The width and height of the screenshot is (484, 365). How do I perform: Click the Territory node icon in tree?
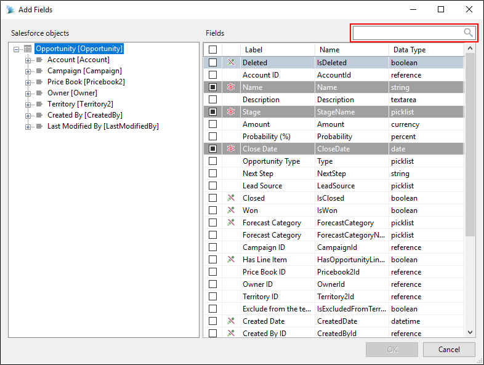pyautogui.click(x=39, y=104)
